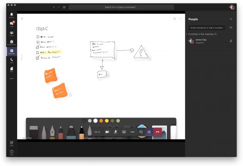
Task: Toggle the camera in meeting controls
Action: click(107, 132)
